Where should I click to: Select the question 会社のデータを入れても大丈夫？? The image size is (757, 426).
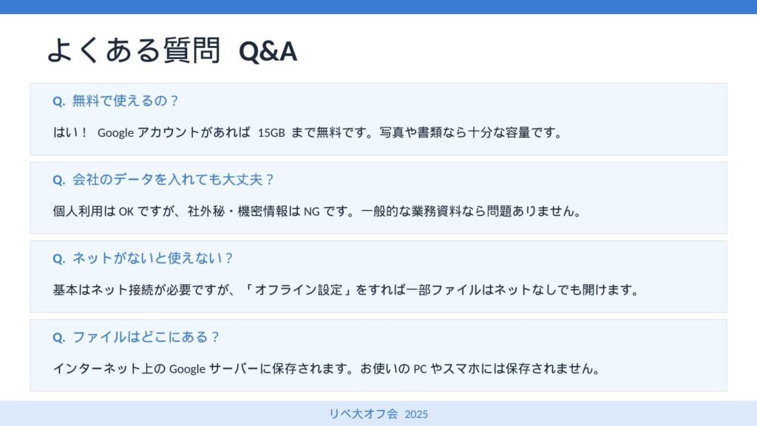(x=173, y=179)
